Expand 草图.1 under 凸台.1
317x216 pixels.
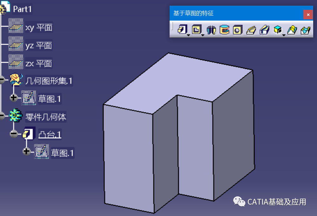[x=26, y=151]
